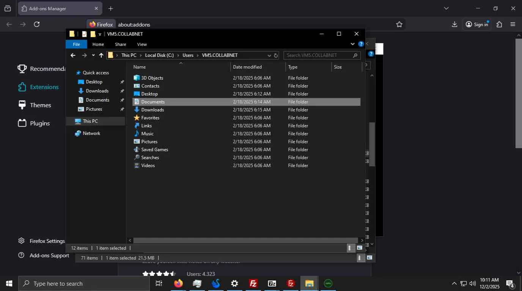The image size is (522, 291).
Task: Open the File tab in Explorer
Action: pos(76,44)
